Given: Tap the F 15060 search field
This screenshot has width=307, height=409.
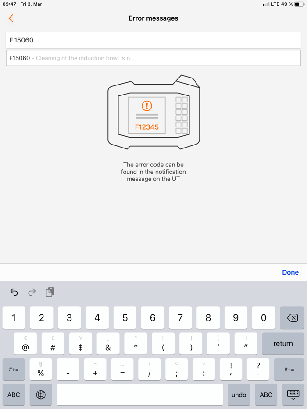Looking at the screenshot, I should point(153,40).
